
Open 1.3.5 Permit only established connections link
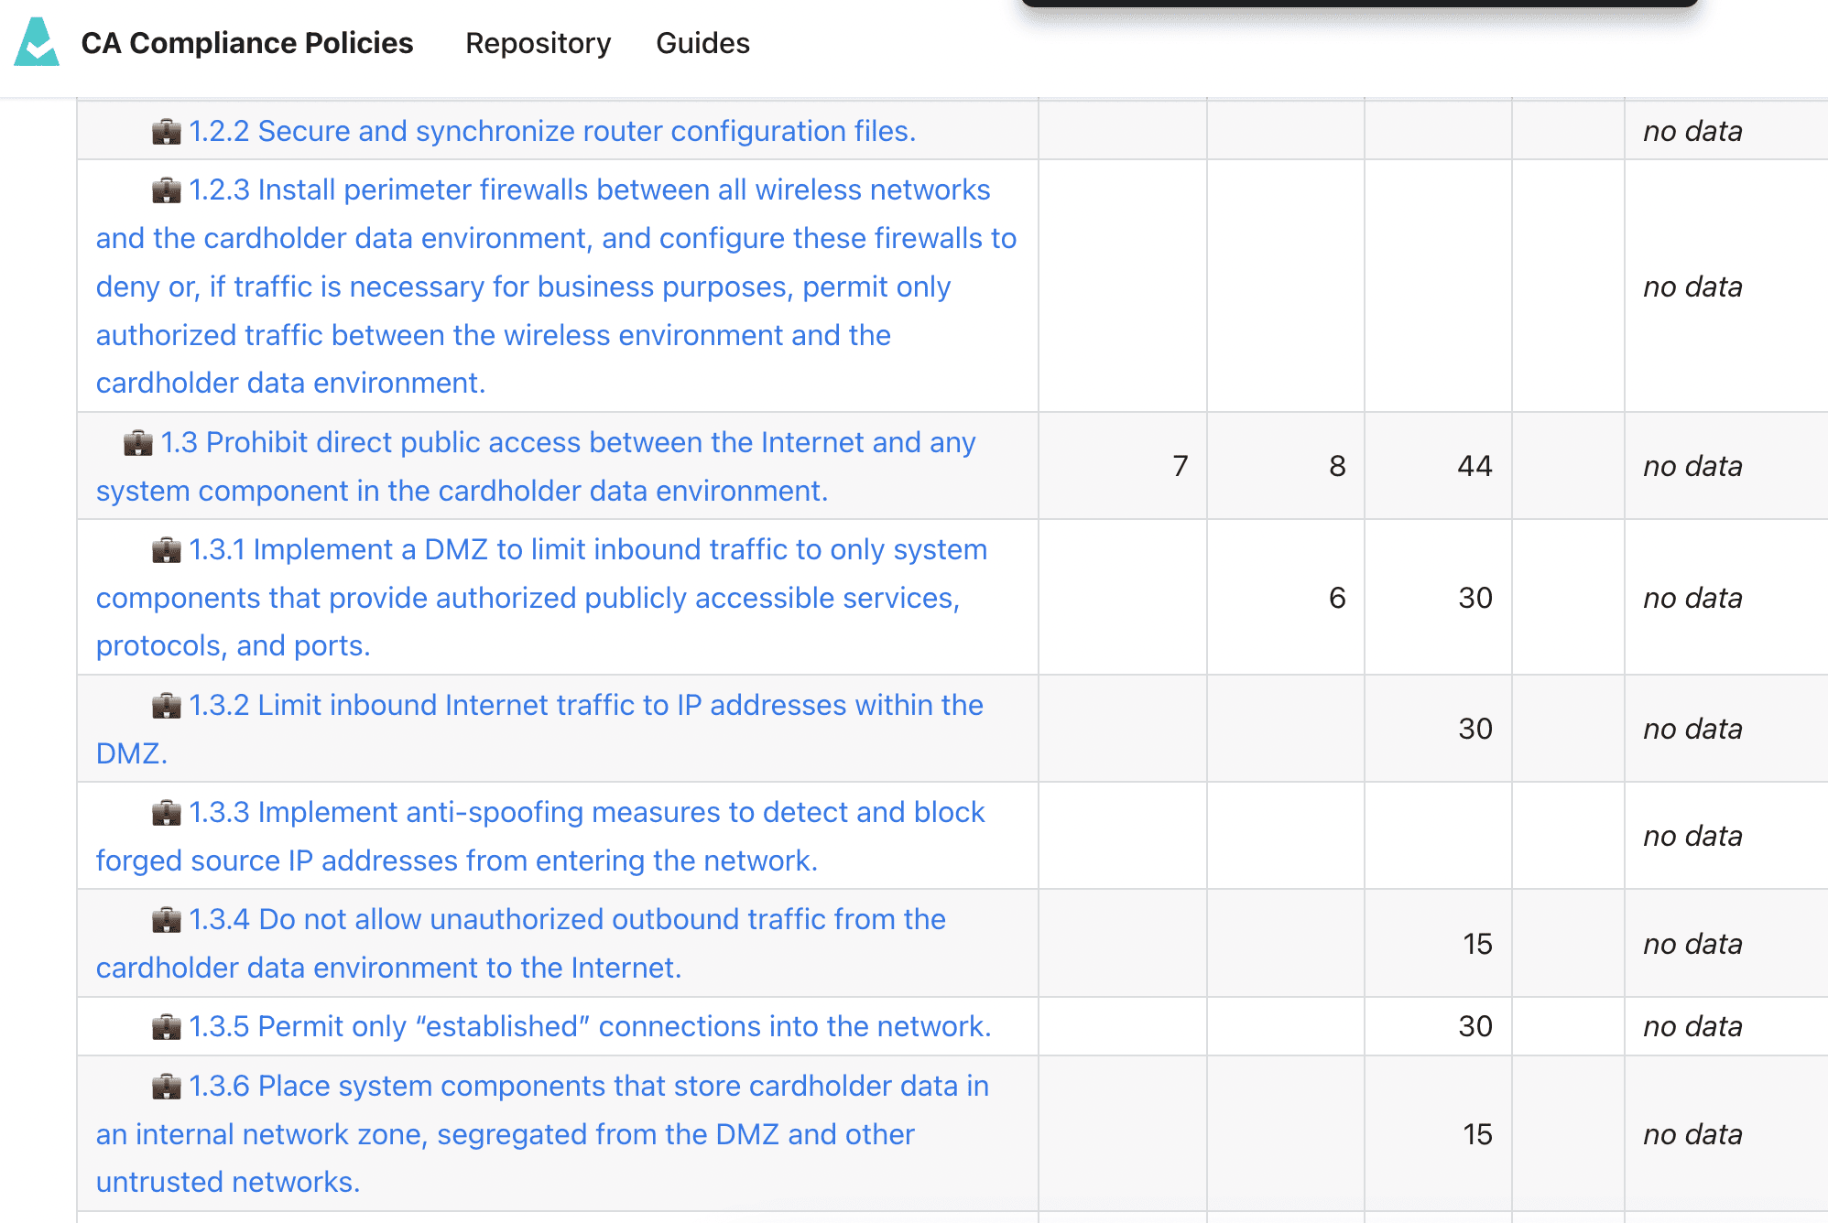[590, 1026]
